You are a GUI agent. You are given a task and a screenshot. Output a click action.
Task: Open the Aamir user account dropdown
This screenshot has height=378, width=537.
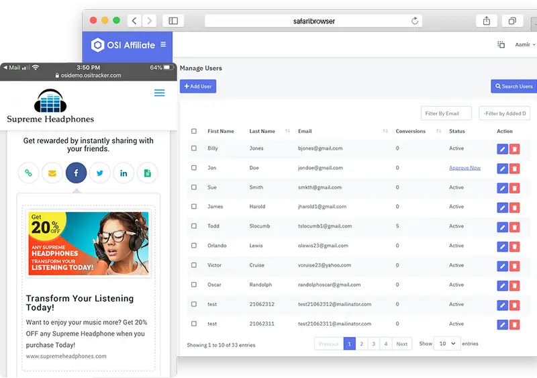point(524,45)
